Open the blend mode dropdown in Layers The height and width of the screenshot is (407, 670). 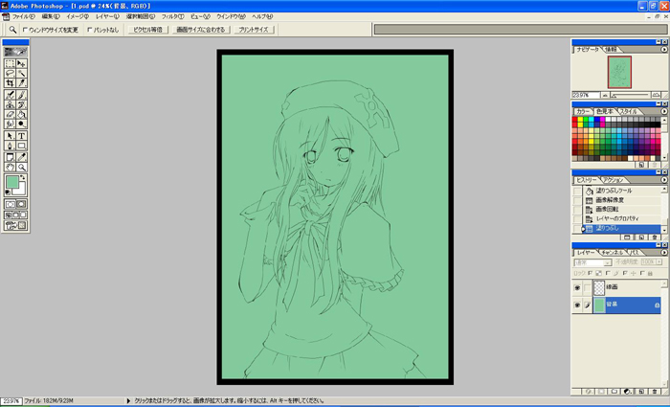(x=593, y=262)
